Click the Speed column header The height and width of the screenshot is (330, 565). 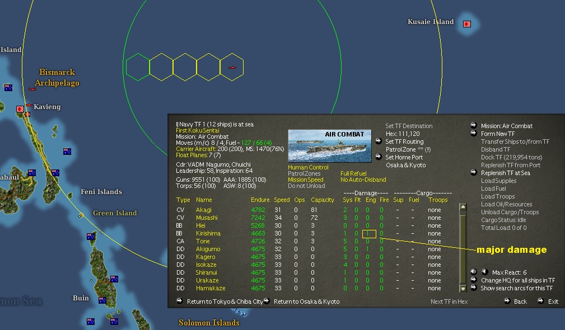pos(282,200)
